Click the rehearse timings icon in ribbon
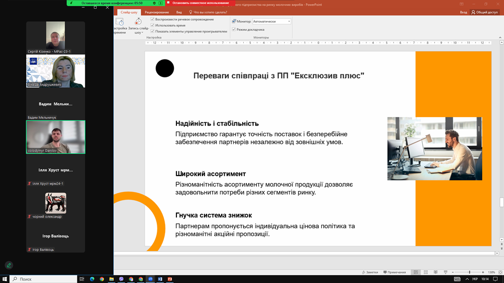This screenshot has width=504, height=283. [120, 22]
